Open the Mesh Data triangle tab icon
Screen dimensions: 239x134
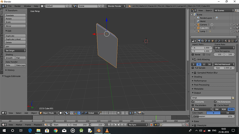pyautogui.click(x=222, y=41)
